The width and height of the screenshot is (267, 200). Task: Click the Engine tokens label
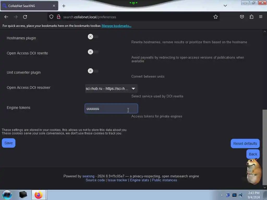(19, 108)
